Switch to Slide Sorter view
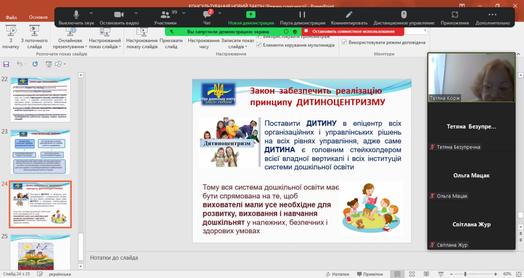 tap(412, 274)
